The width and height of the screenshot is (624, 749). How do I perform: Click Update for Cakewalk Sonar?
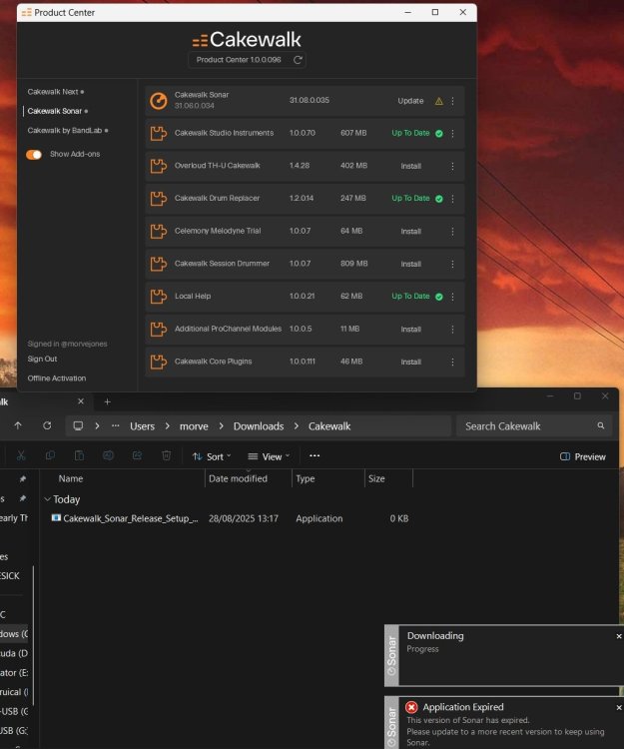coord(410,101)
